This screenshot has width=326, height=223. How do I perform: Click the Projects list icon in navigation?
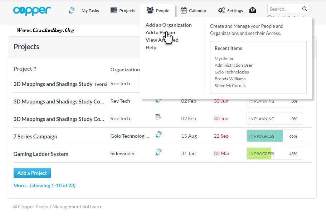[113, 10]
